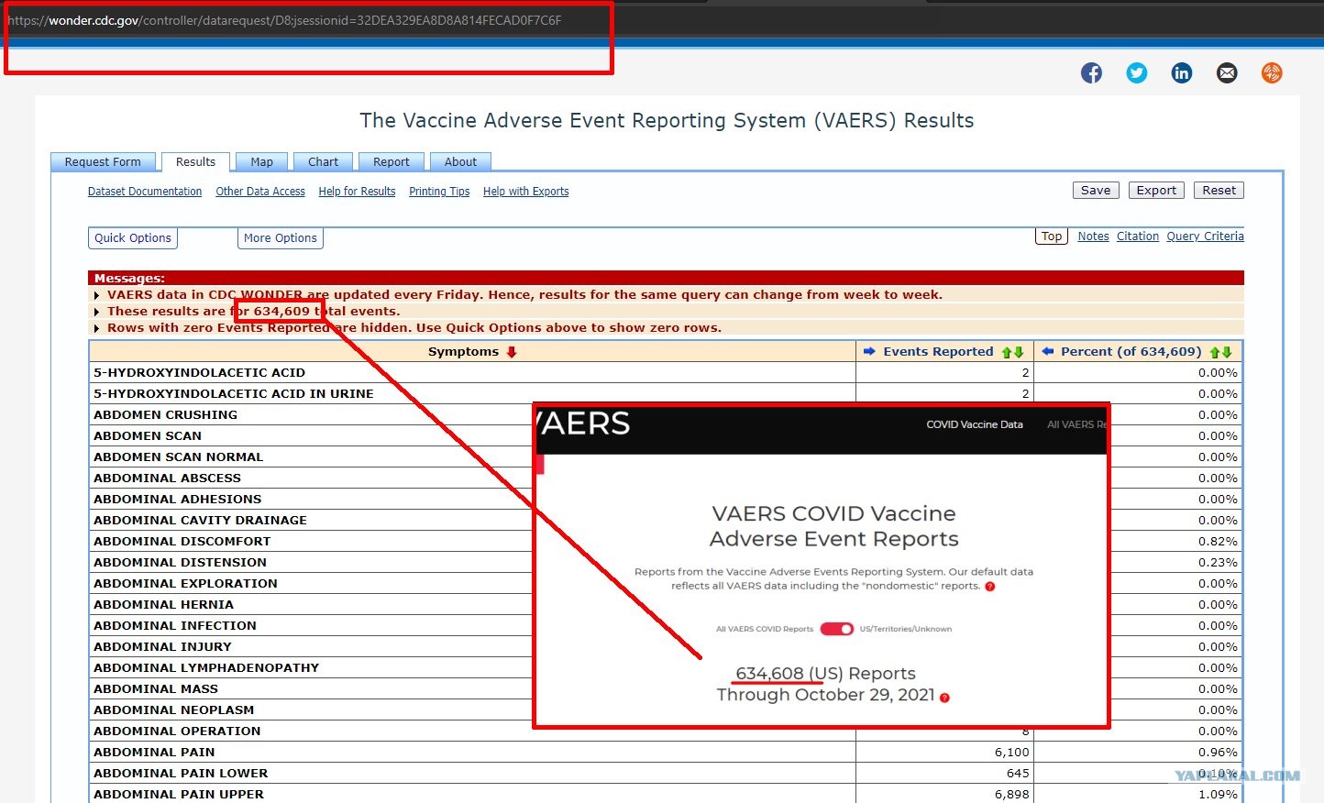Sort Percent column with the green up arrow
This screenshot has height=803, width=1324.
click(1215, 352)
